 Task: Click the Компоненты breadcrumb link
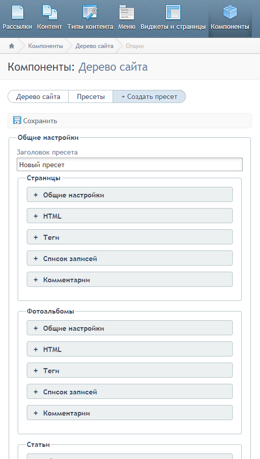point(45,46)
